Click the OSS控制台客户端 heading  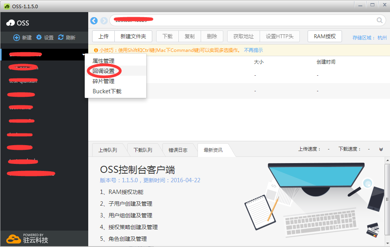pos(137,170)
